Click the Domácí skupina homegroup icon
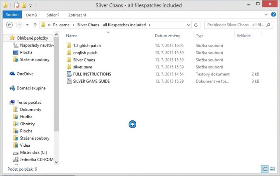The image size is (280, 176). (x=12, y=88)
